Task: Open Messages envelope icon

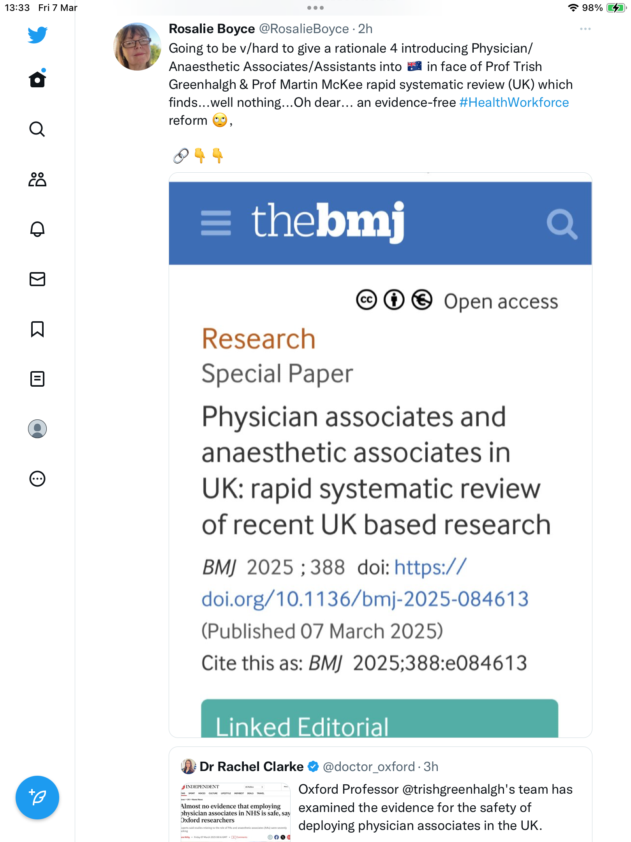Action: 37,279
